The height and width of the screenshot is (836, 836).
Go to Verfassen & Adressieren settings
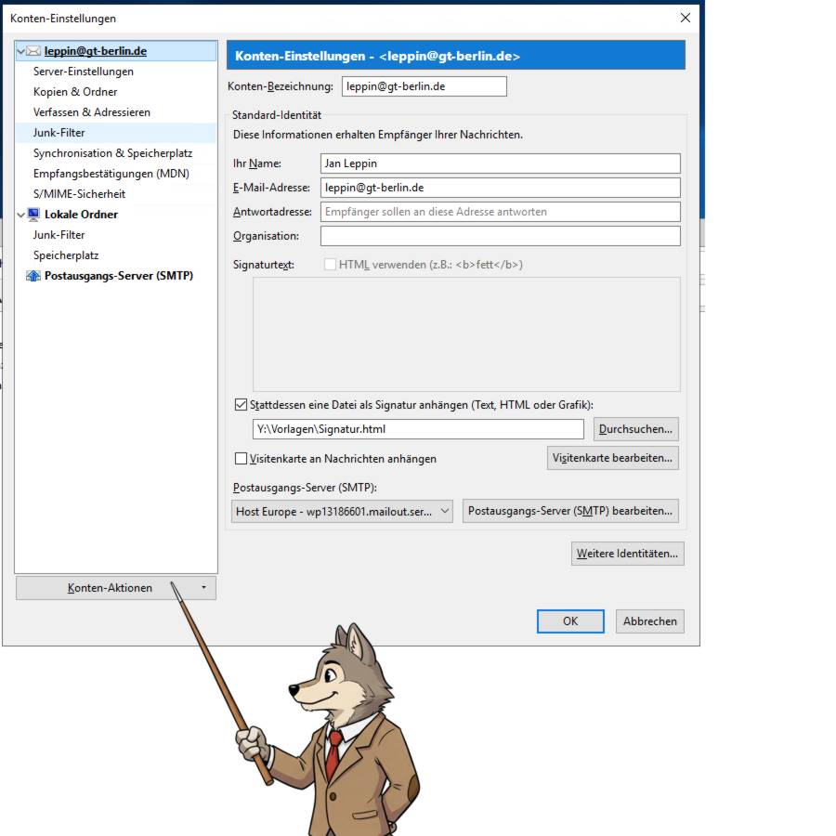click(x=92, y=112)
